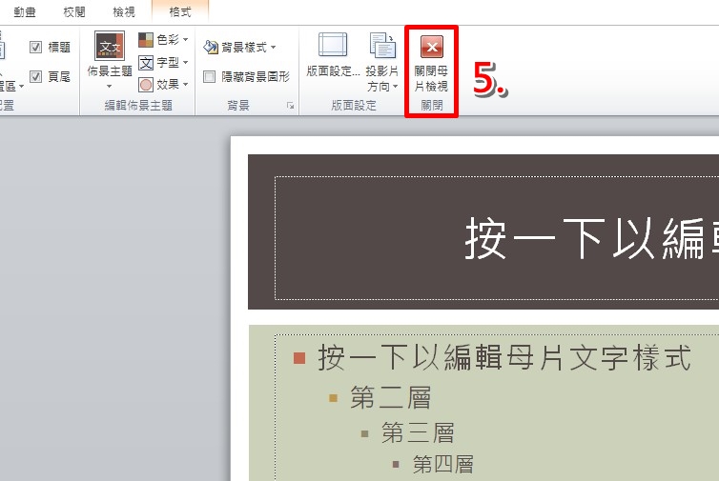This screenshot has height=481, width=719.
Task: Switch to the 校閱 tab
Action: [x=74, y=12]
